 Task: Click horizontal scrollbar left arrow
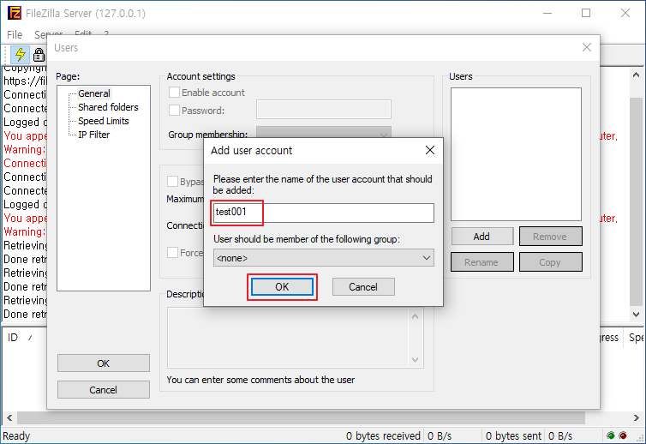[x=9, y=418]
